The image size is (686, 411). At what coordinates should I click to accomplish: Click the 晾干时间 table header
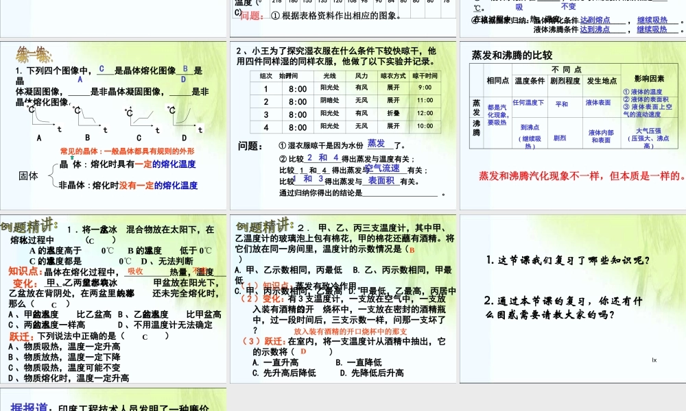425,76
